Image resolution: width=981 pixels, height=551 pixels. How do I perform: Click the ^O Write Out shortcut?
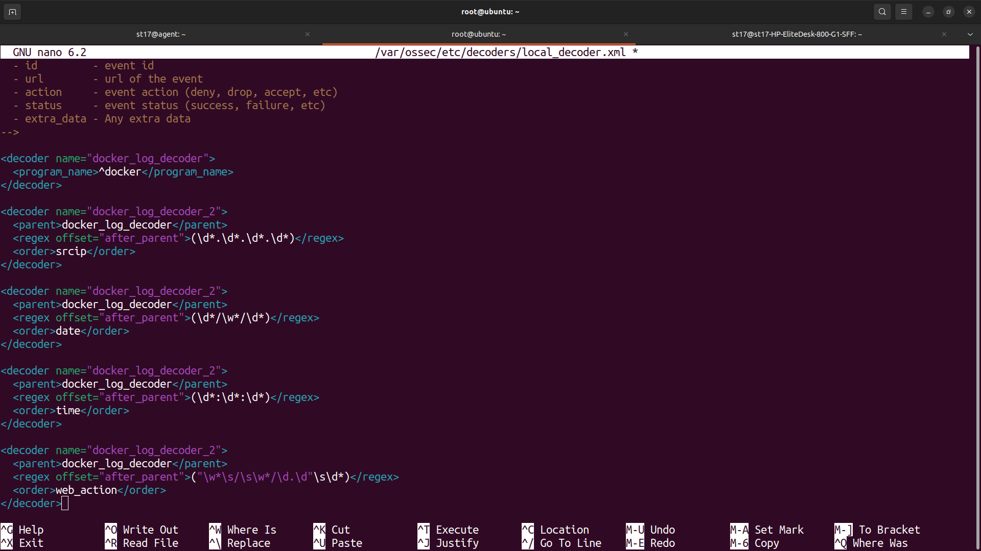pyautogui.click(x=142, y=530)
